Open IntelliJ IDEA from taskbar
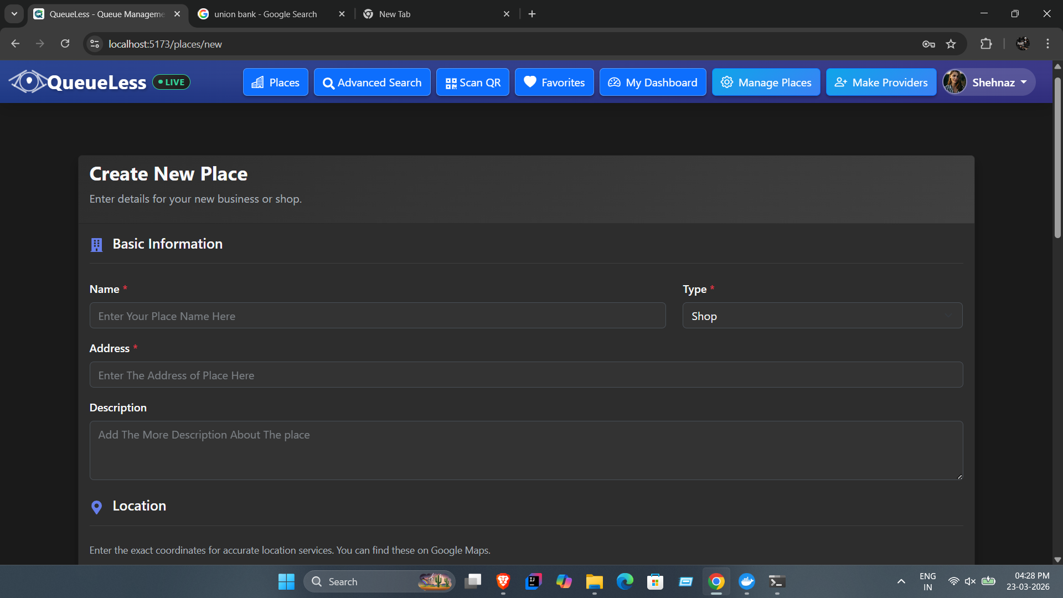 533,581
